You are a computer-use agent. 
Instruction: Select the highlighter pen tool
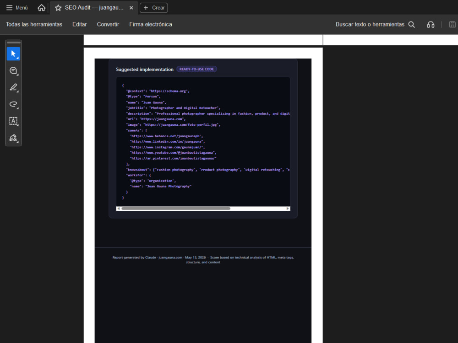click(13, 87)
